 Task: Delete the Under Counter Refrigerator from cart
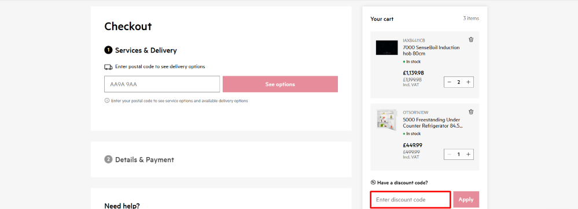471,112
